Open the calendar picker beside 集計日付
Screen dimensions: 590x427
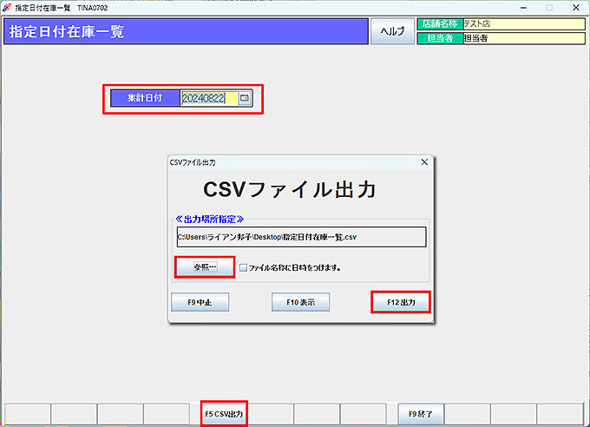click(245, 98)
